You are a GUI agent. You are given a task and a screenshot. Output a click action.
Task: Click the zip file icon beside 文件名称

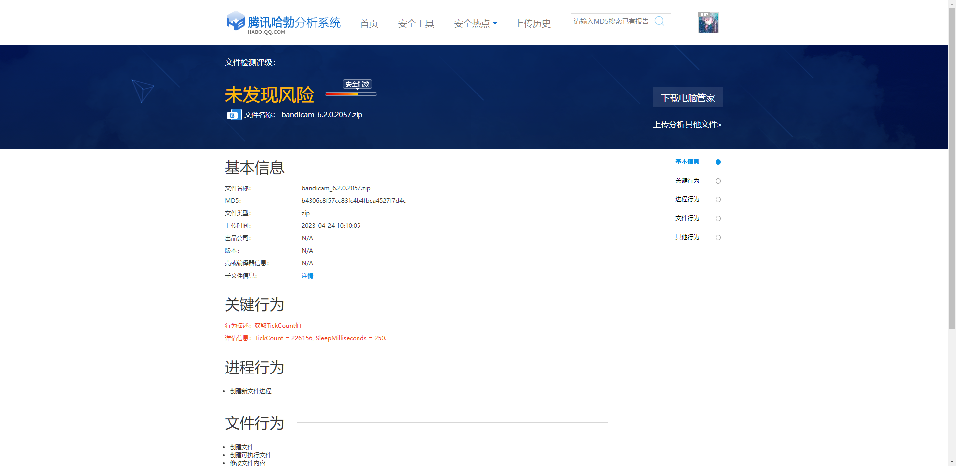tap(234, 115)
